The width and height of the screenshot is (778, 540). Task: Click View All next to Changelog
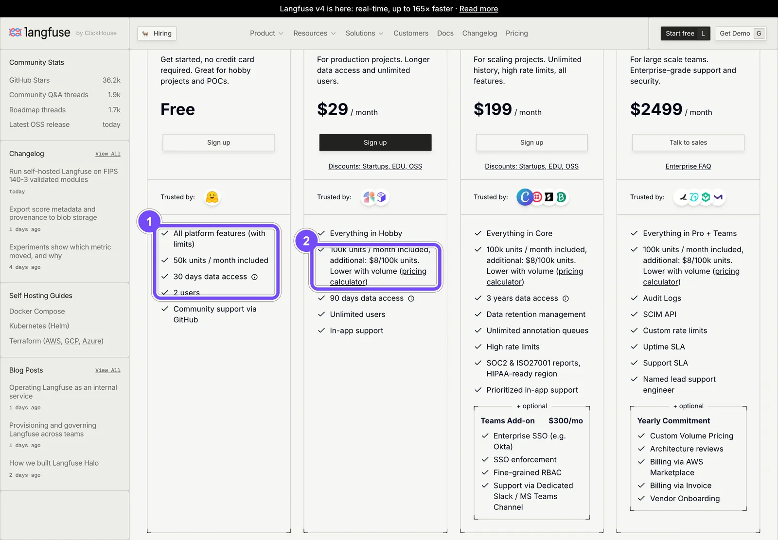click(107, 154)
